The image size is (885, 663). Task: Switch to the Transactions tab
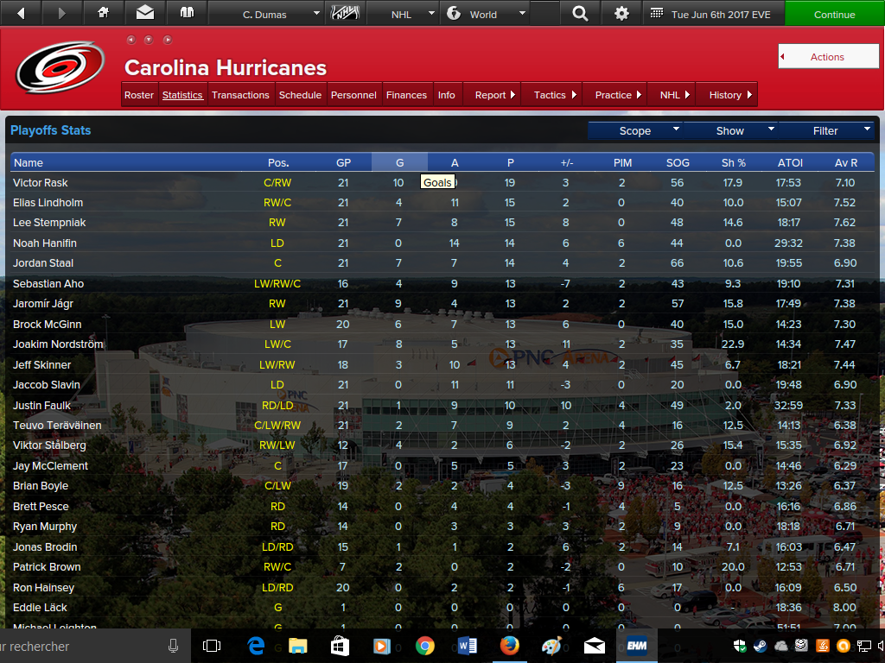[x=240, y=95]
